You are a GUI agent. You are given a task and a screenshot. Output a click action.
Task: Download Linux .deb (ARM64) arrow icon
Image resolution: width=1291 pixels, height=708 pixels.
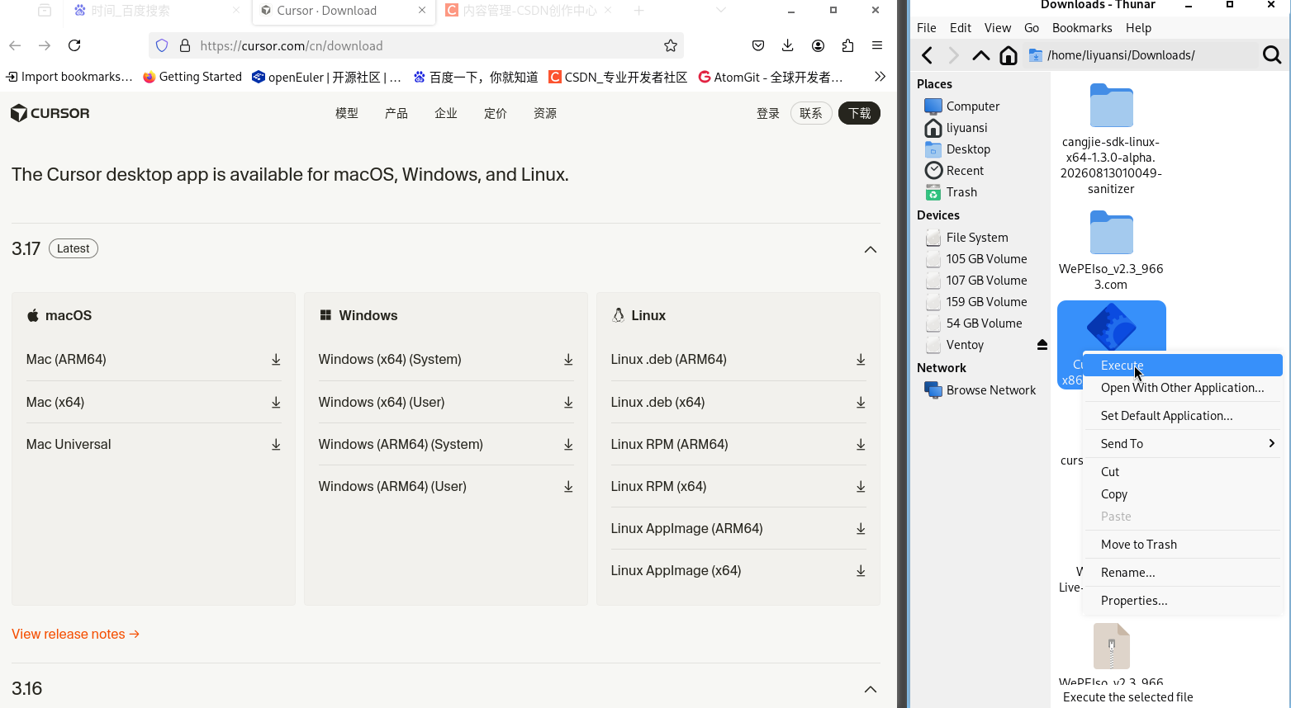(861, 360)
